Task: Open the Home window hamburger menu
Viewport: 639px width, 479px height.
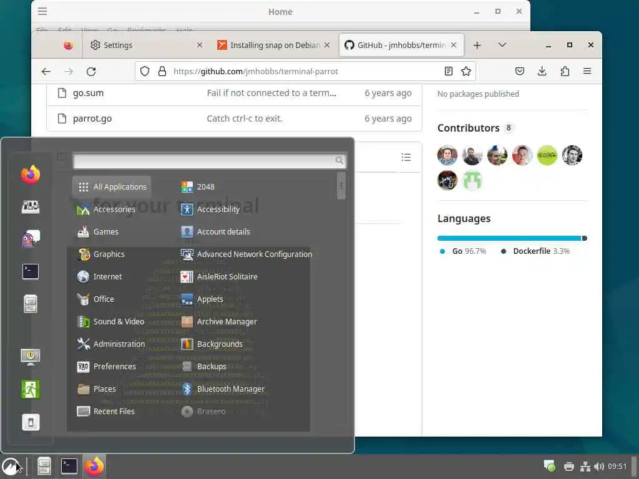Action: coord(42,11)
